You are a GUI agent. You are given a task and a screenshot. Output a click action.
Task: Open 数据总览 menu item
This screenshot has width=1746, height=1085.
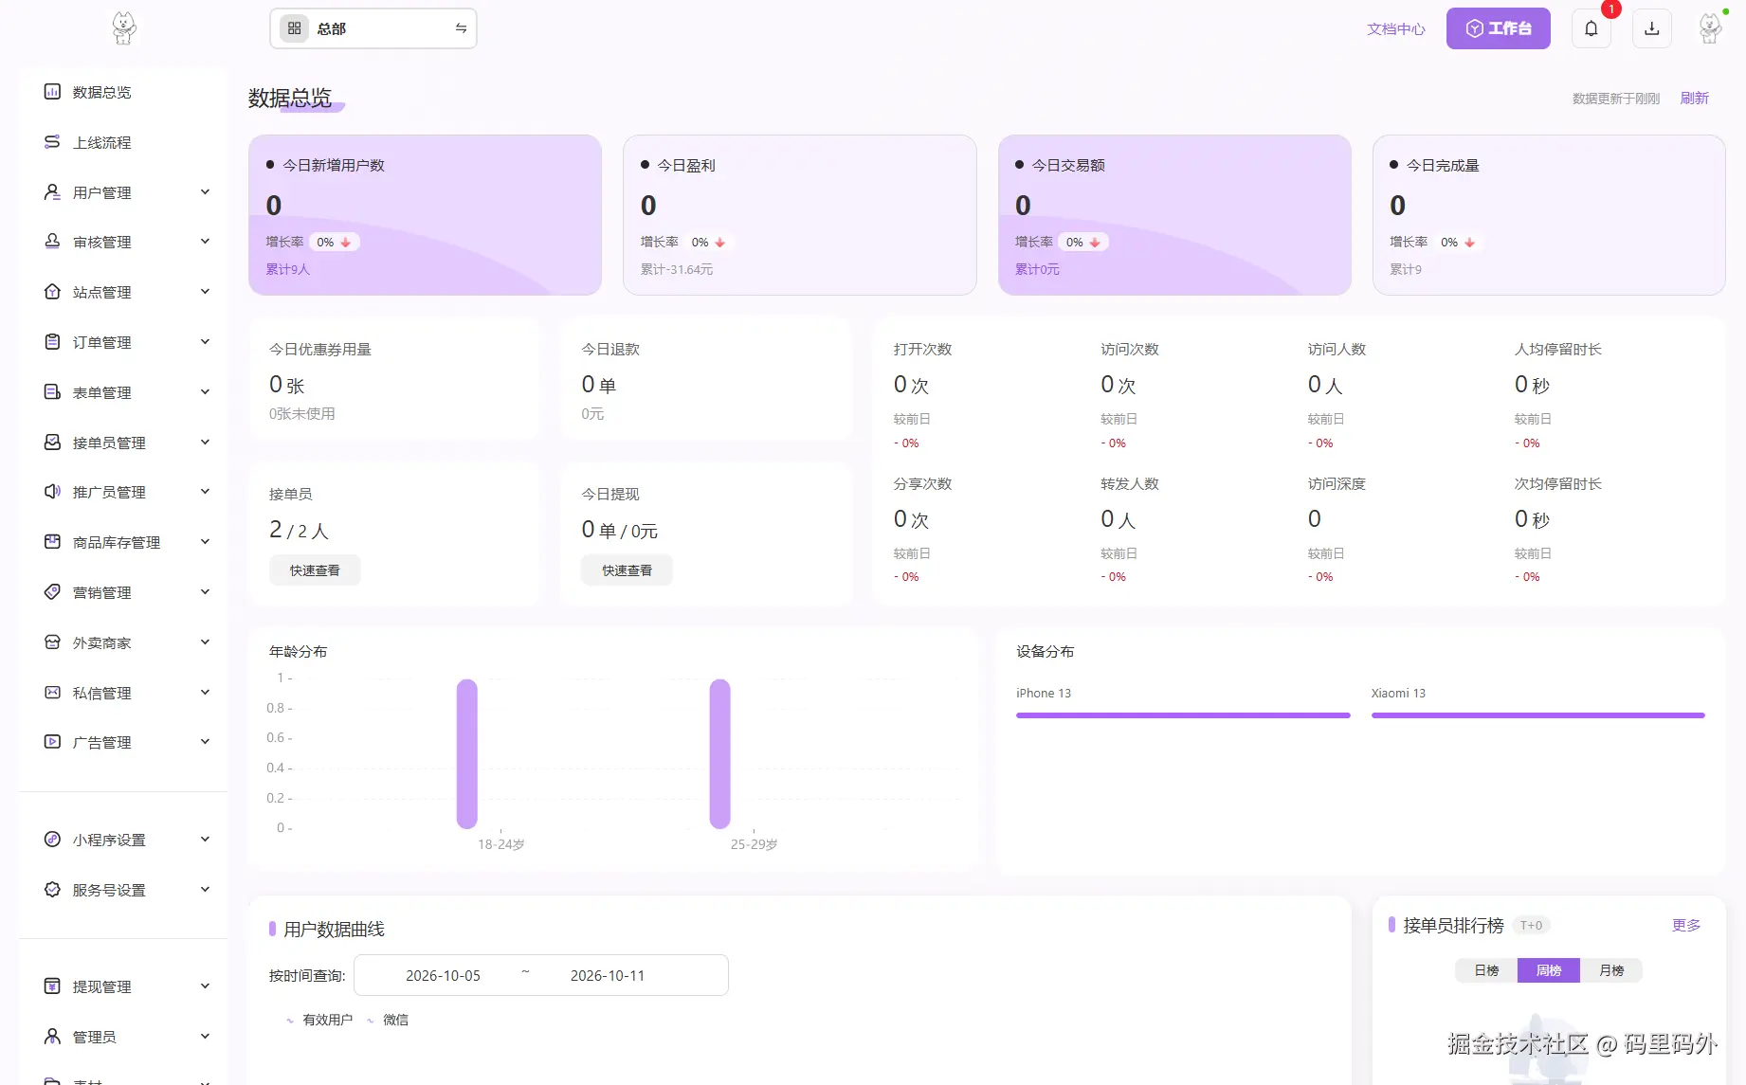102,92
